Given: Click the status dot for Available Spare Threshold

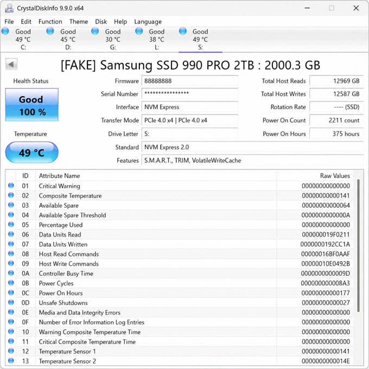Looking at the screenshot, I should 11,214.
